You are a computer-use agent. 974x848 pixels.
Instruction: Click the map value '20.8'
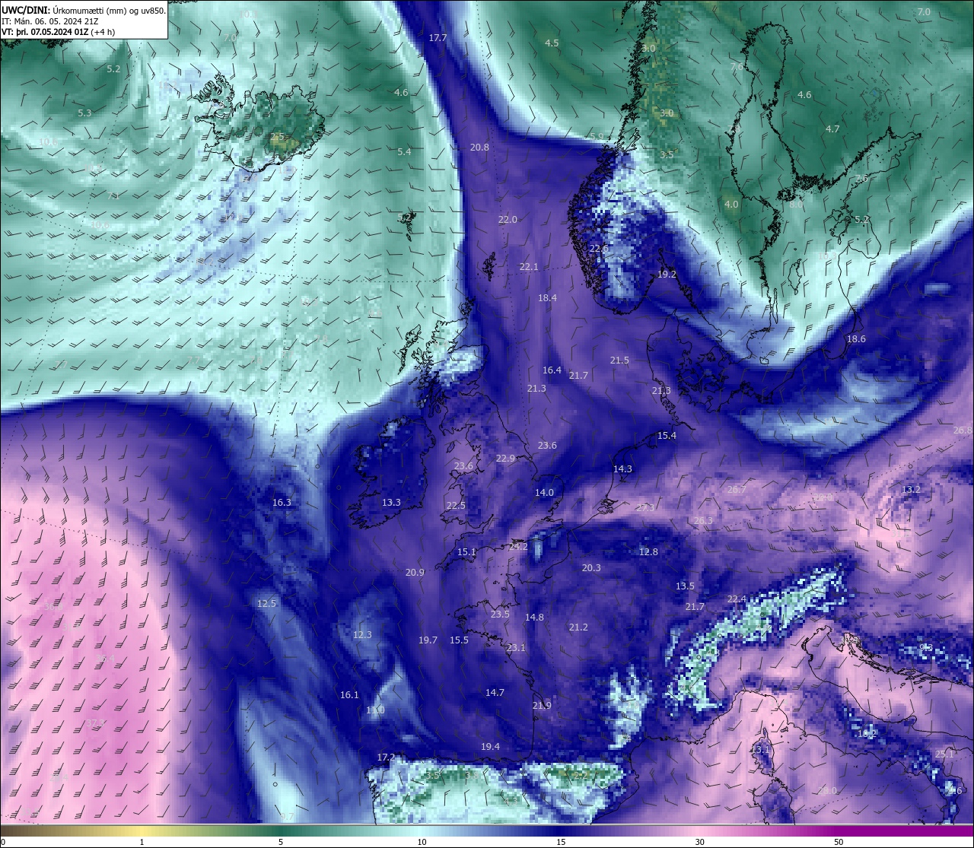tap(479, 147)
